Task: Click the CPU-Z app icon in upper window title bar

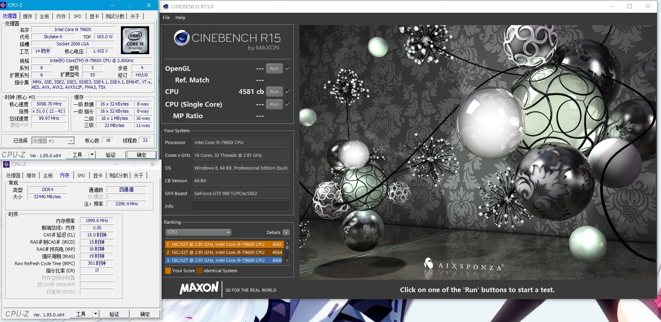Action: click(3, 5)
